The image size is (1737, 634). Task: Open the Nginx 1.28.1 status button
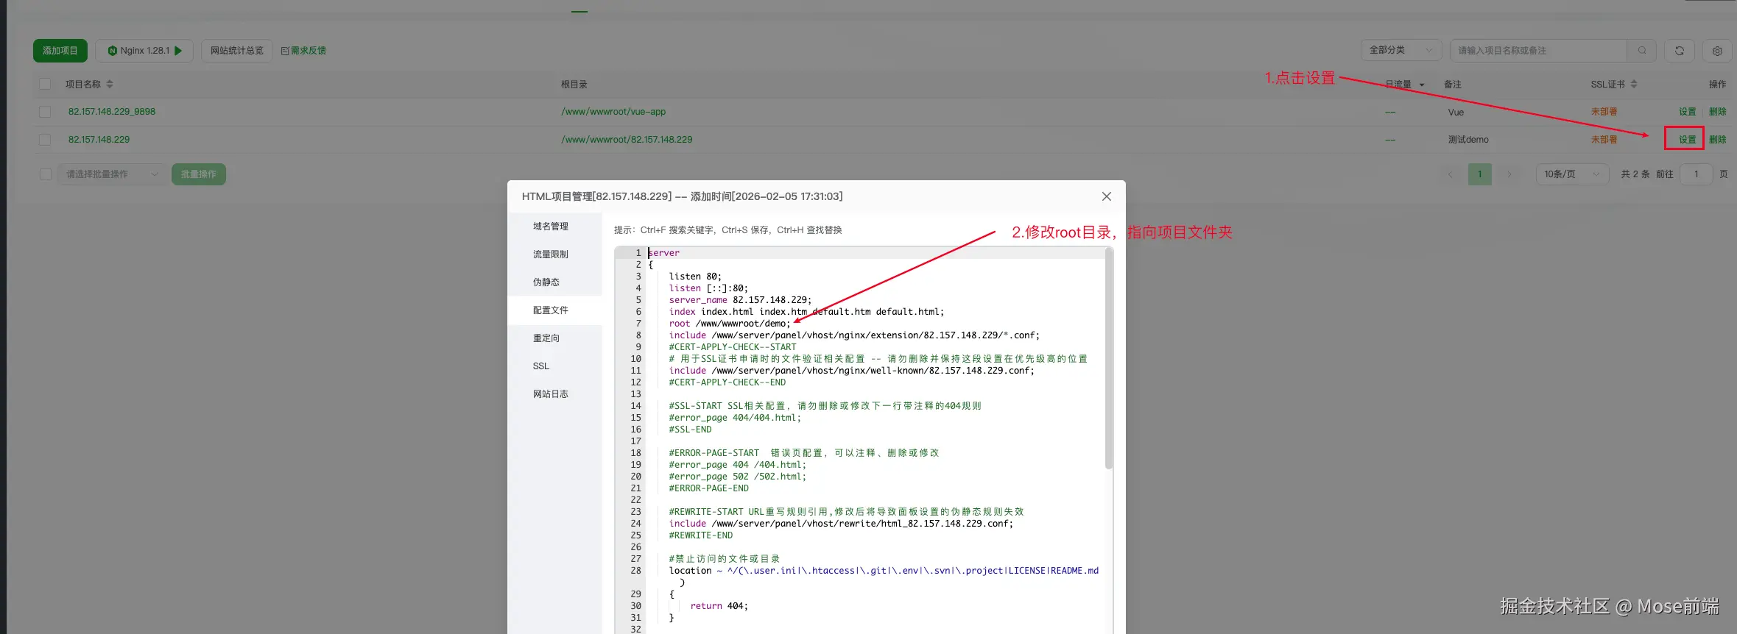tap(144, 51)
